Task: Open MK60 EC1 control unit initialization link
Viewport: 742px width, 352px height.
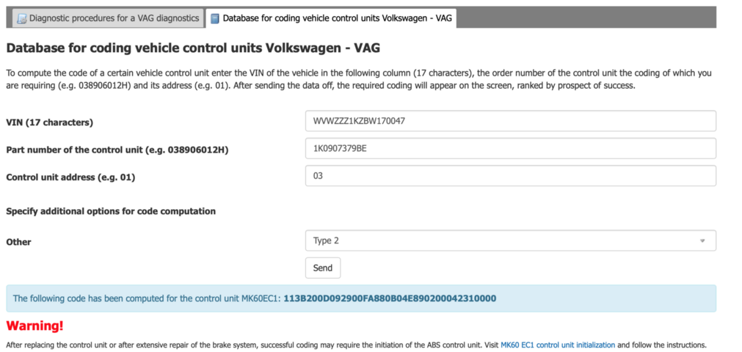Action: pyautogui.click(x=558, y=345)
